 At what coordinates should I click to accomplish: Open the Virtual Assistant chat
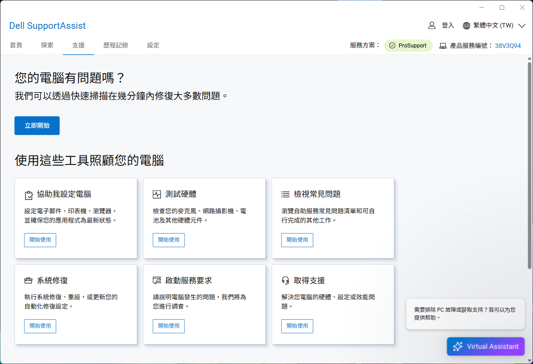tap(486, 347)
